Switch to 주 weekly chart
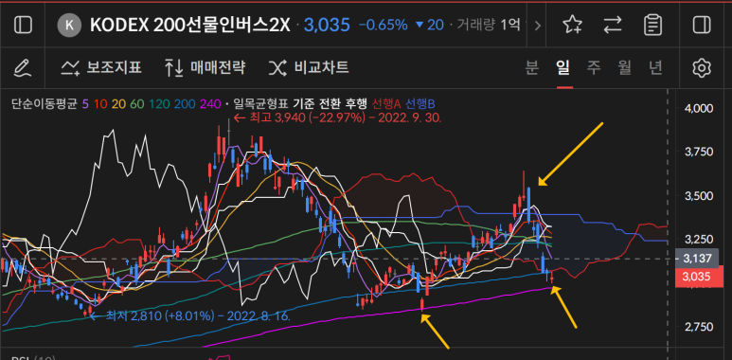 click(x=594, y=68)
